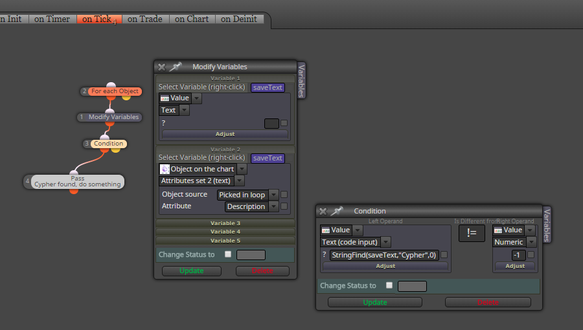Pin the Condition panel
The image size is (583, 330).
coord(337,211)
